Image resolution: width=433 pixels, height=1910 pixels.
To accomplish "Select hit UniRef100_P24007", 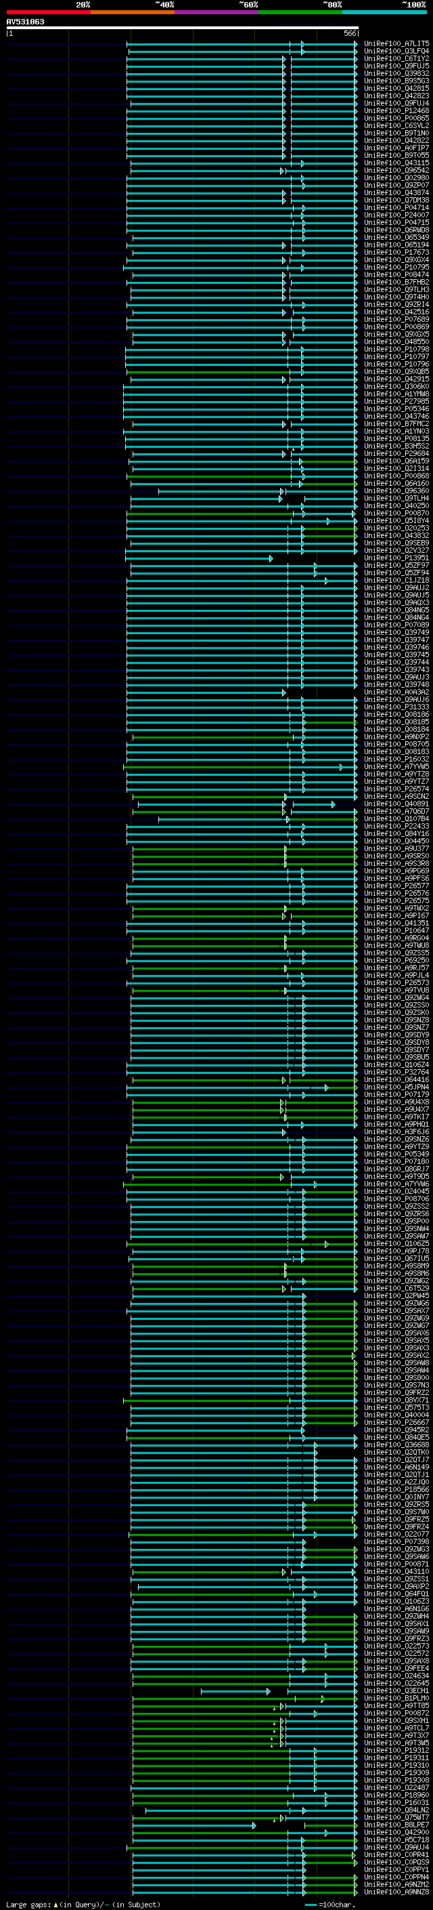I will (396, 215).
